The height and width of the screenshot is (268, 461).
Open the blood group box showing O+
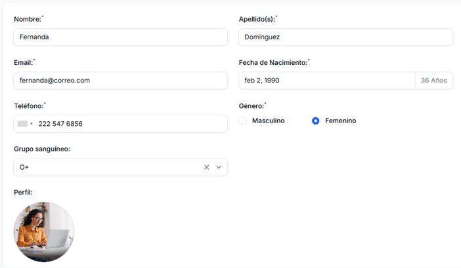point(105,167)
